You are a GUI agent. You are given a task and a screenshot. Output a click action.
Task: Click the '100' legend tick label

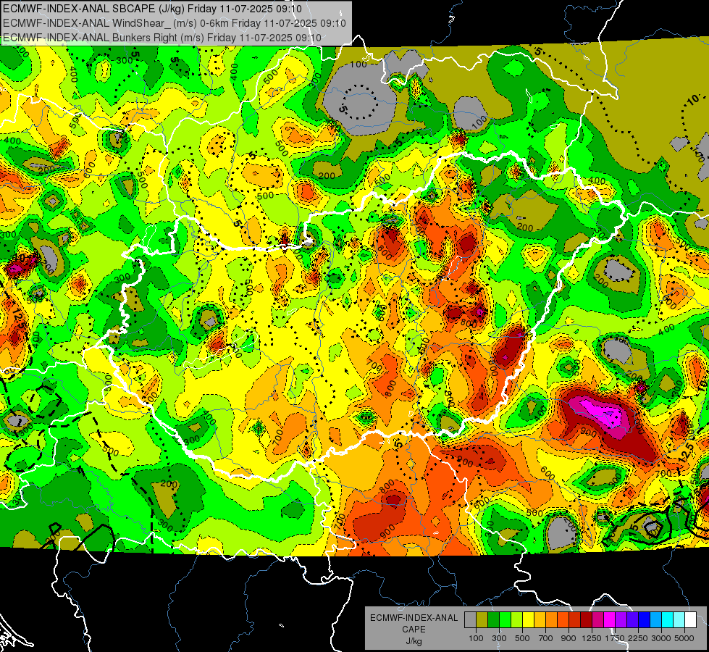(476, 638)
